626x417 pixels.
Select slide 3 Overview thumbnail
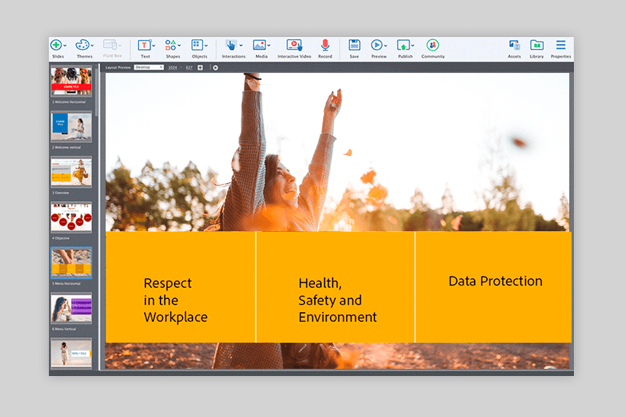click(x=72, y=172)
